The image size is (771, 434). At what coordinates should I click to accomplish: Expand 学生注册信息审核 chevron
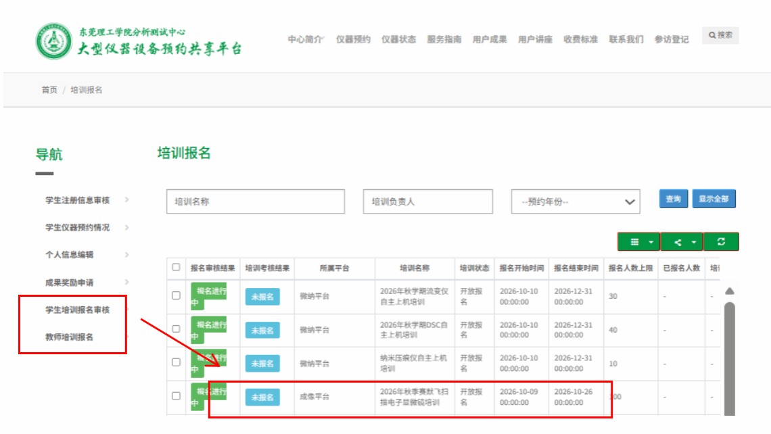127,199
